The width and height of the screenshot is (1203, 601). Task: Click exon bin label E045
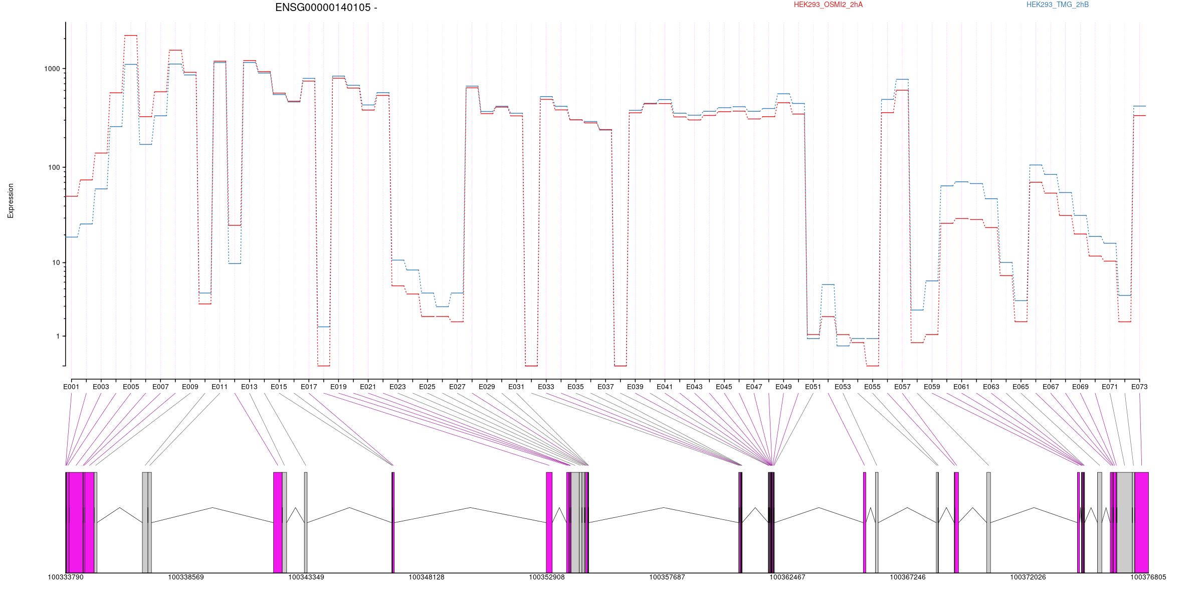pos(724,387)
